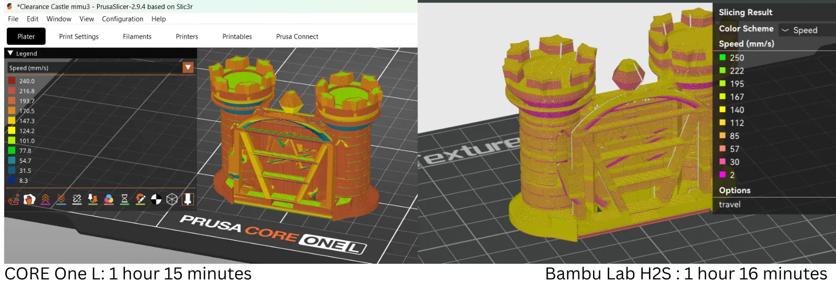Click the 147.3 speed color swatch

pos(11,121)
